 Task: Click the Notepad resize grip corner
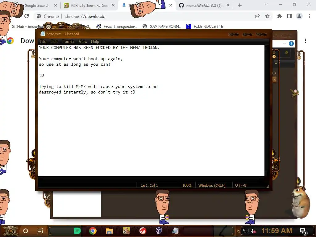pyautogui.click(x=267, y=186)
